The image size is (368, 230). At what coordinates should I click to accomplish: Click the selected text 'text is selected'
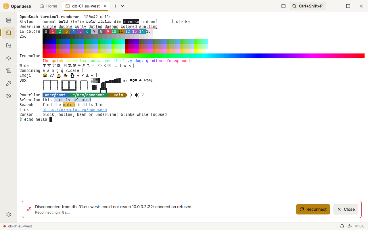point(72,100)
